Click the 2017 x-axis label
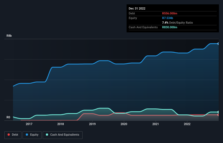This screenshot has width=223, height=143. 29,124
